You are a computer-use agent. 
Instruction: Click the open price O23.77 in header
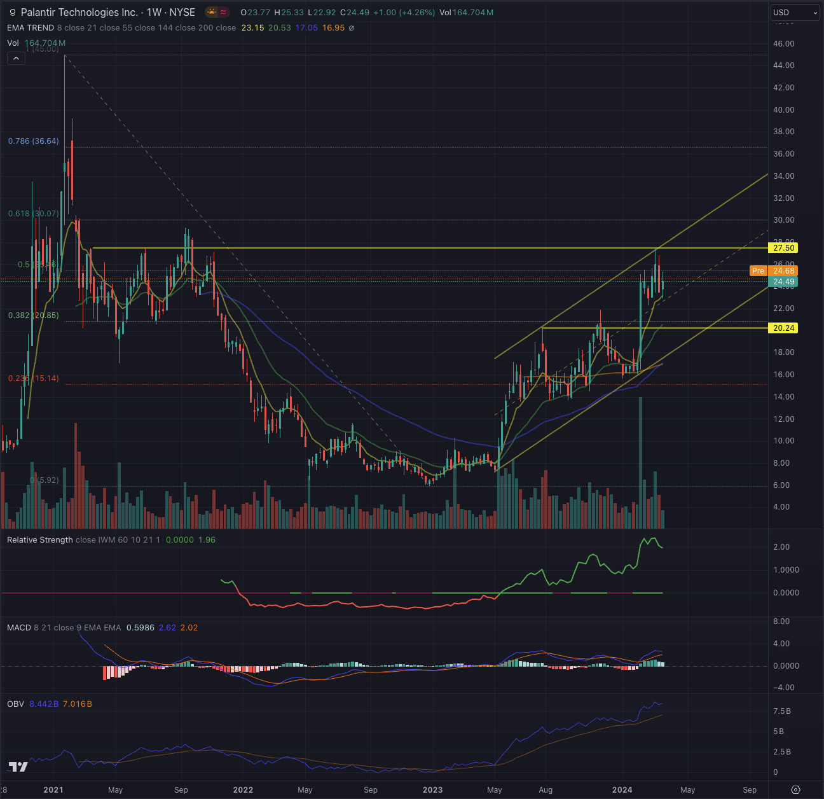point(256,13)
